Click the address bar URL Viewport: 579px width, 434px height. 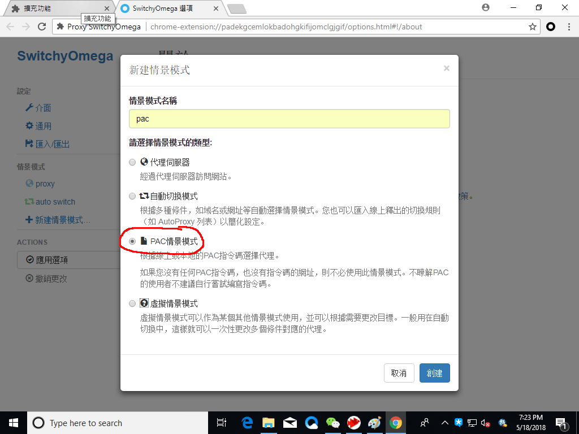[286, 27]
